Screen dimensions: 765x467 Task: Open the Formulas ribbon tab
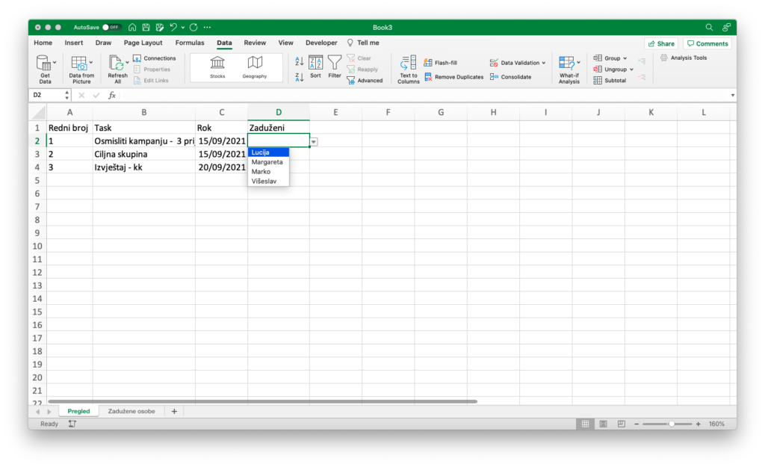(x=190, y=43)
